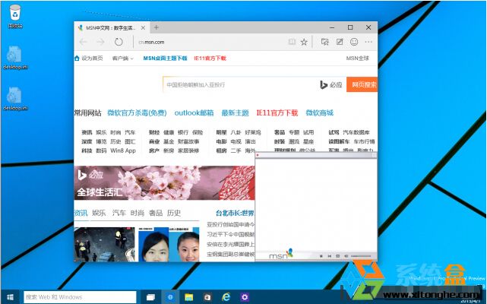Mute speaker icon in MSN popup
487x304 pixels.
click(x=346, y=256)
